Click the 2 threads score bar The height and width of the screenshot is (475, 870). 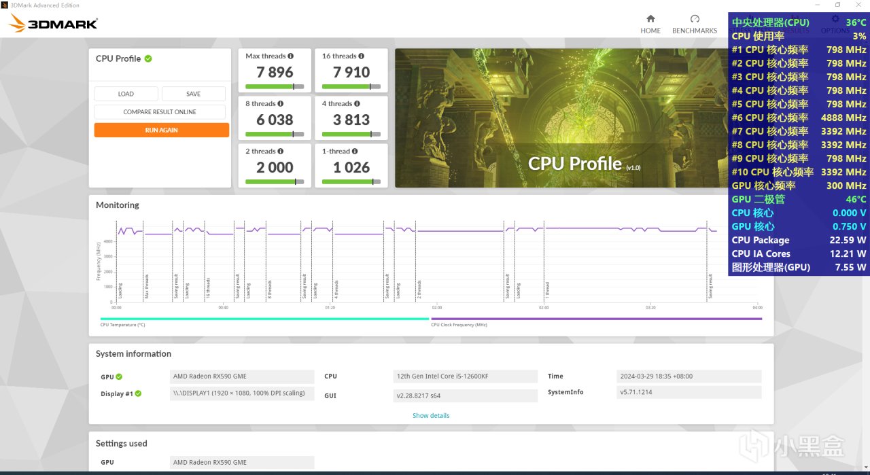275,181
